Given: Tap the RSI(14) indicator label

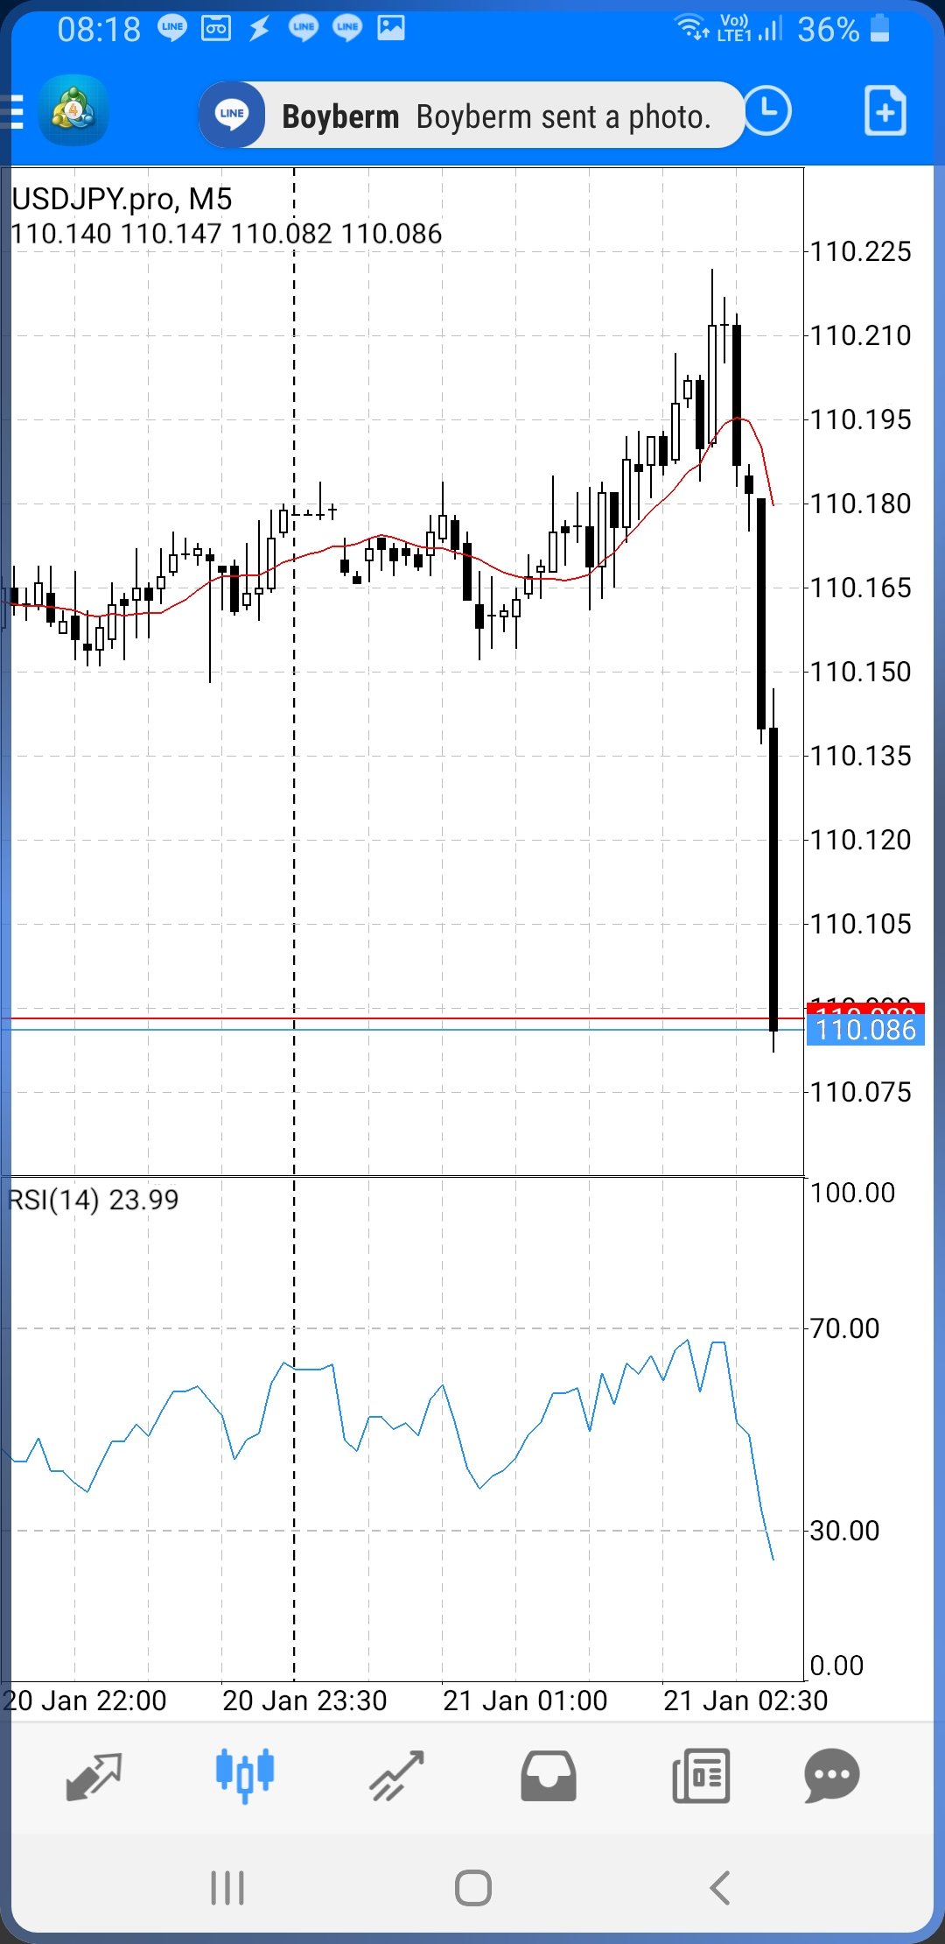Looking at the screenshot, I should (93, 1200).
